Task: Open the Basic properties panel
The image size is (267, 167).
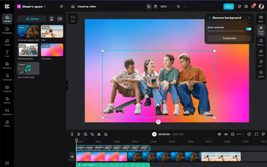Action: 261,19
